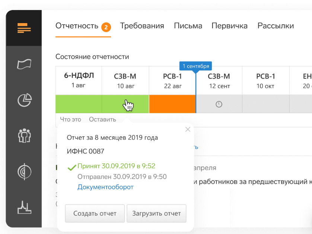This screenshot has height=234, width=312.
Task: Open the pie chart analytics icon
Action: tap(25, 100)
